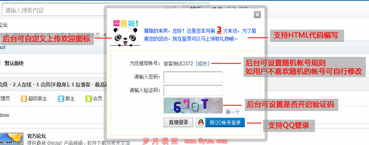Viewport: 369px width, 145px height.
Task: Focus the 请输入验证码 captcha input field
Action: [x=193, y=90]
